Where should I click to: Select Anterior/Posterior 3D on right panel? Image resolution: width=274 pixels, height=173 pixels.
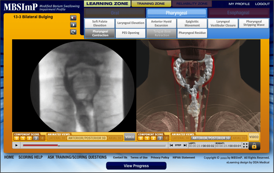[x=211, y=138]
